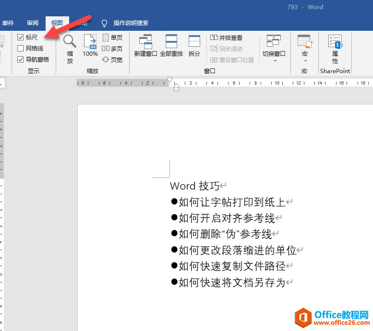Click Arrange All (全部重排) icon
The image size is (373, 331).
(171, 45)
